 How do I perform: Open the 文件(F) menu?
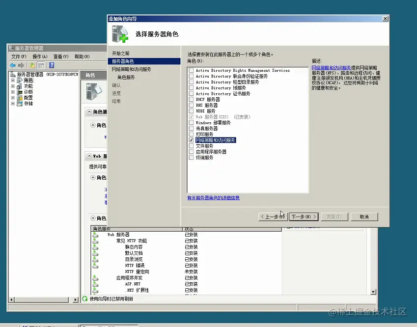coord(19,56)
